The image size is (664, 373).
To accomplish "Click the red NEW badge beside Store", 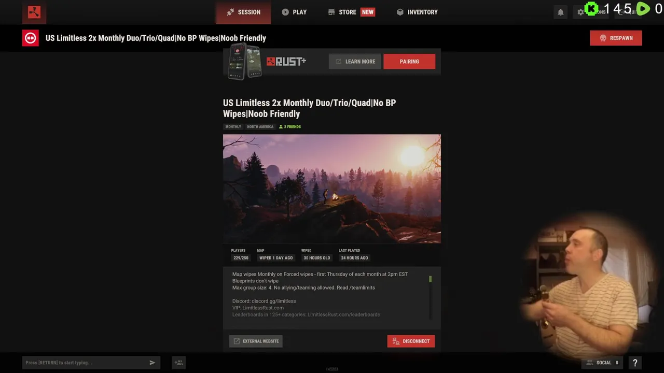I will coord(368,12).
